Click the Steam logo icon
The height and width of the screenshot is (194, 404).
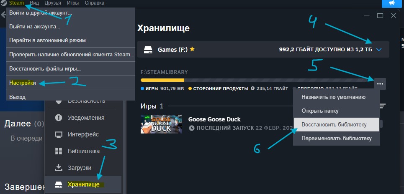click(3, 3)
